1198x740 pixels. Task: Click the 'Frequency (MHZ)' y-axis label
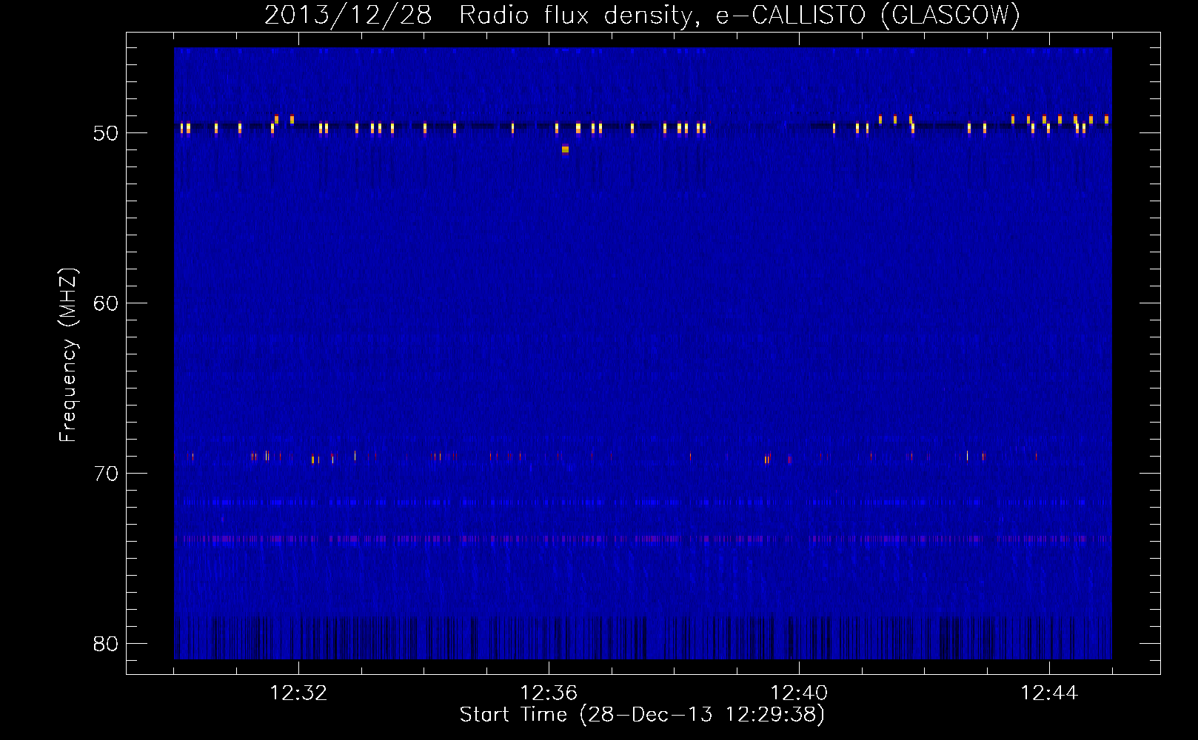coord(67,355)
